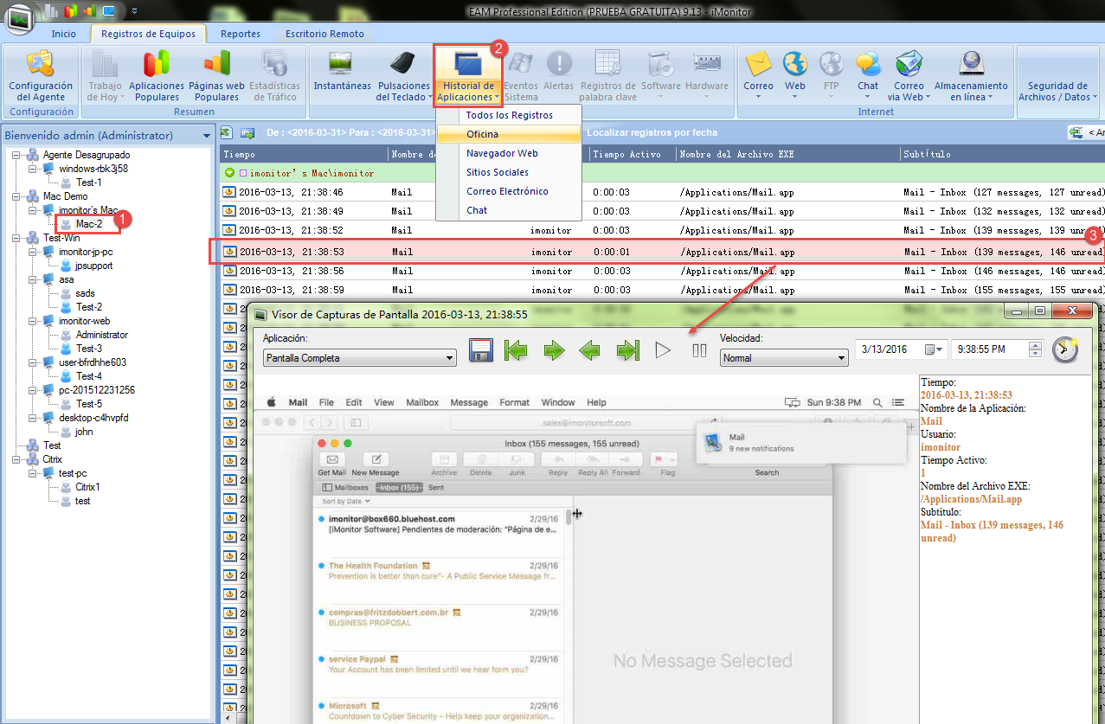
Task: Play the screenshot slideshow
Action: click(663, 350)
